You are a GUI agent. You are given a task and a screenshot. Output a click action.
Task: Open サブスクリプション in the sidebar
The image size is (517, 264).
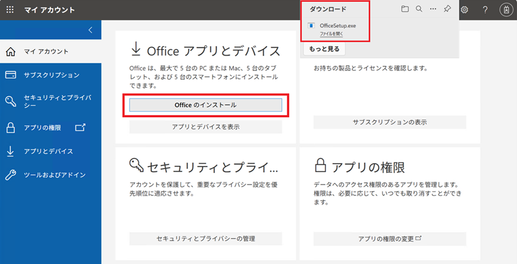(x=51, y=75)
